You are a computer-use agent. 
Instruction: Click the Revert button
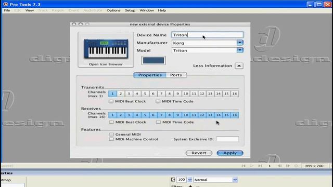point(199,153)
